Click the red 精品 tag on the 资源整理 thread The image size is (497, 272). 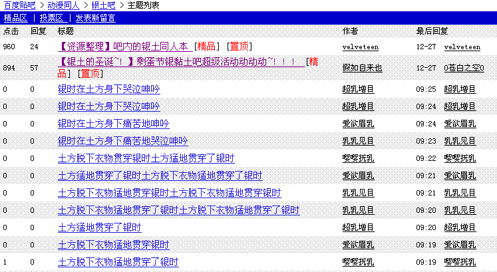pyautogui.click(x=206, y=47)
